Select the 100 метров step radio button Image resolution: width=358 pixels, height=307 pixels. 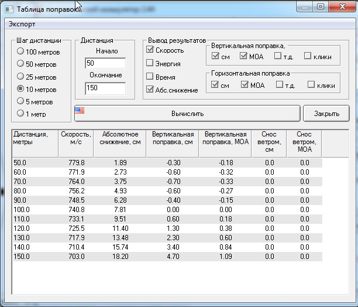(21, 52)
